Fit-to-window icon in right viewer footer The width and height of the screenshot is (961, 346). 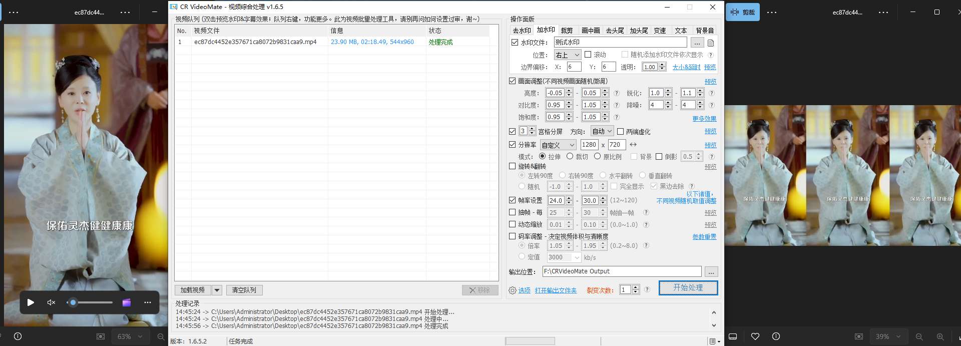[859, 336]
